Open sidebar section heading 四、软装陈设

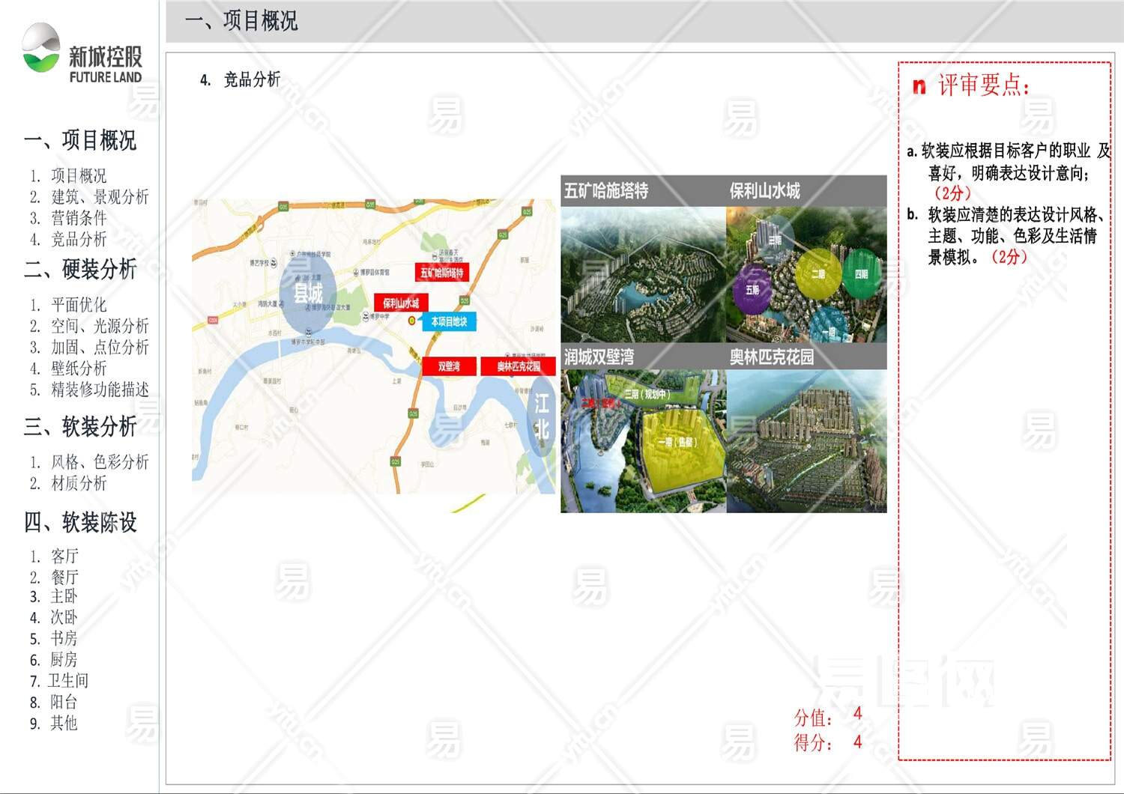tap(80, 522)
